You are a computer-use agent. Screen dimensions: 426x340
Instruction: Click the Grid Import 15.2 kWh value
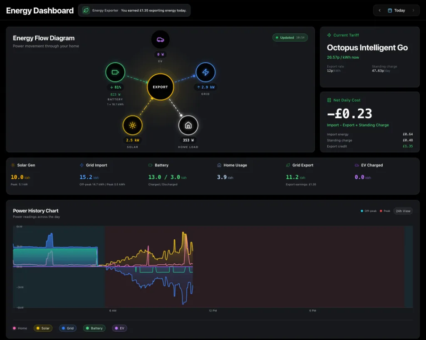coord(89,177)
